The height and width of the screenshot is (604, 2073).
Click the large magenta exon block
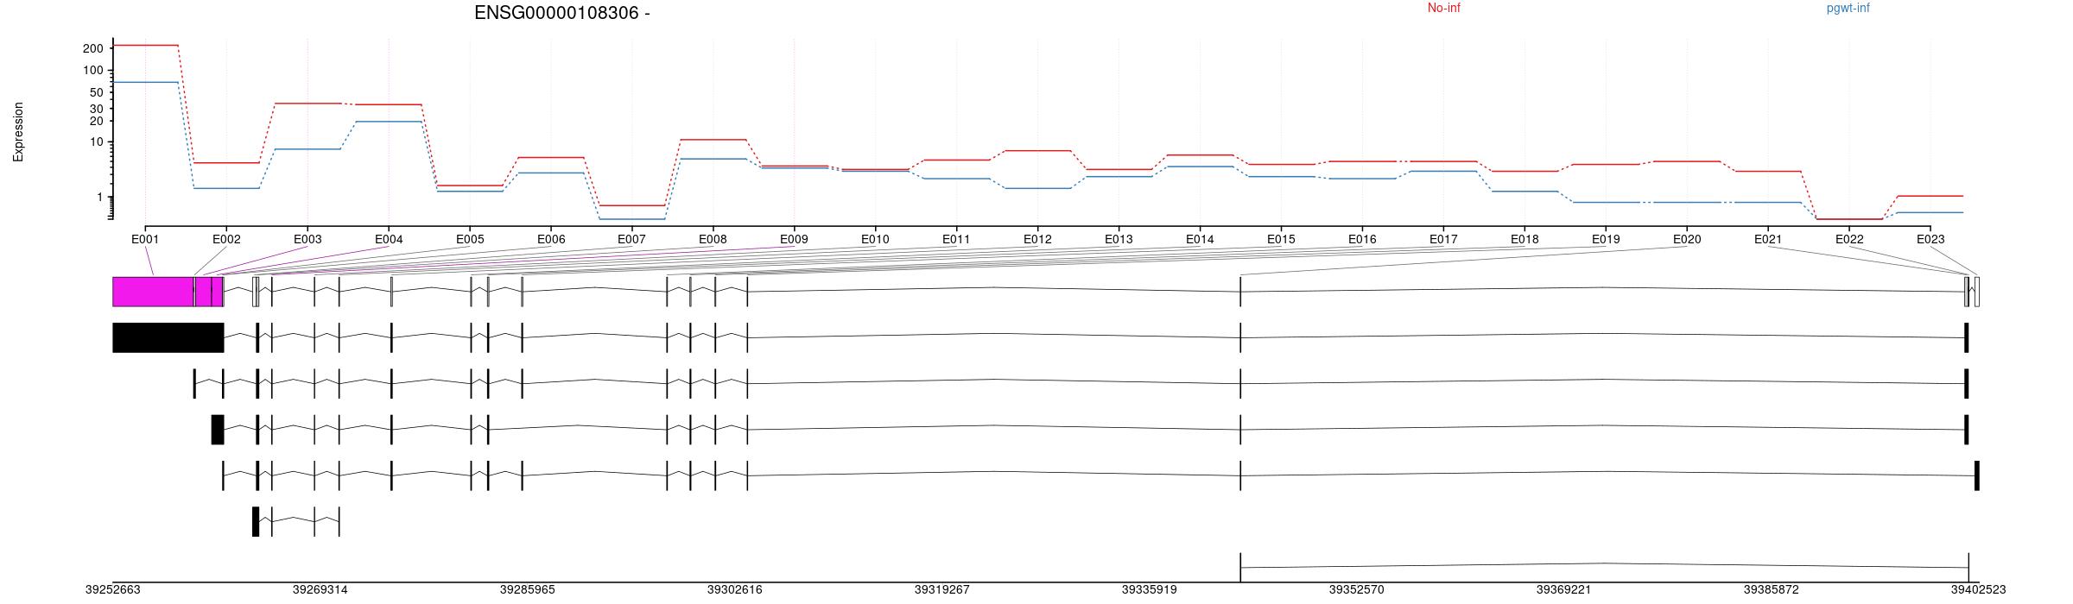pyautogui.click(x=153, y=292)
